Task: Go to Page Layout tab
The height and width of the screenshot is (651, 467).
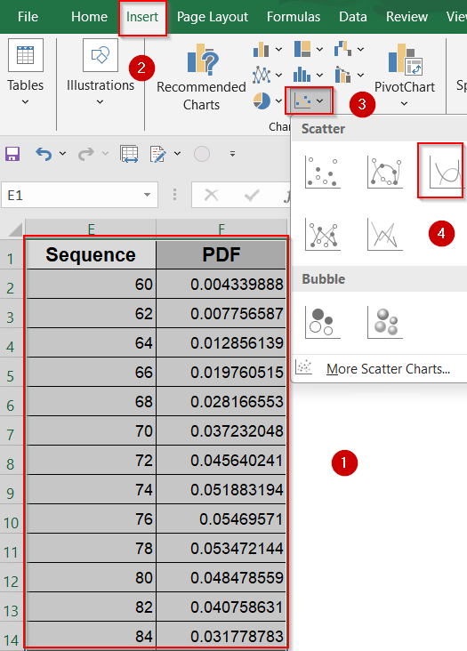Action: (212, 17)
